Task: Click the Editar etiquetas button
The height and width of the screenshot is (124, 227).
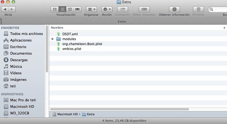Action: pos(144,9)
